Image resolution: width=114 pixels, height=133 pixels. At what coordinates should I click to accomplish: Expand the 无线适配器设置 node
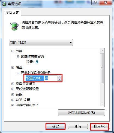point(13,89)
